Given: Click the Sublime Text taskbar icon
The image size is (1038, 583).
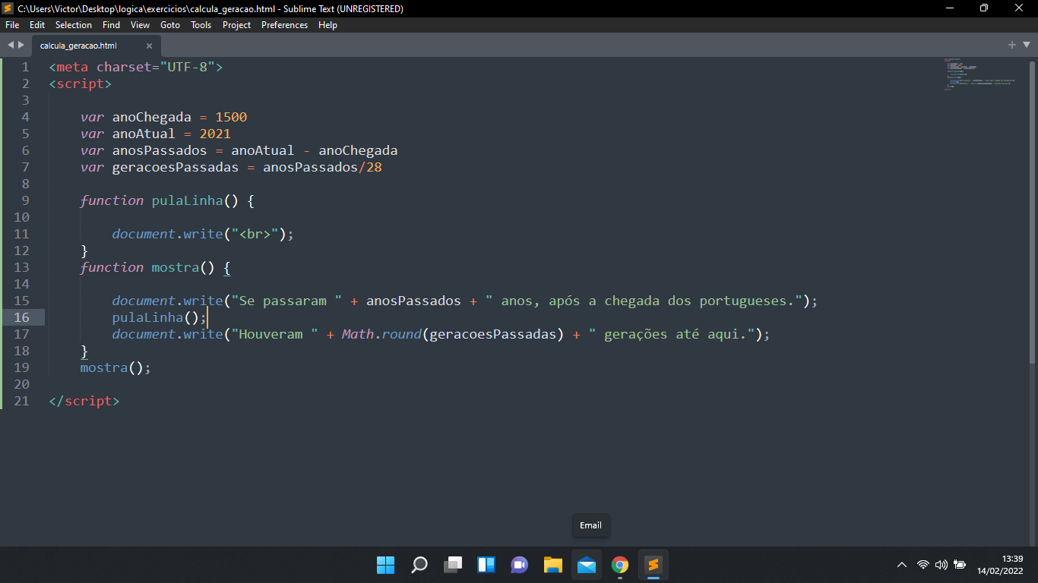Looking at the screenshot, I should (653, 565).
